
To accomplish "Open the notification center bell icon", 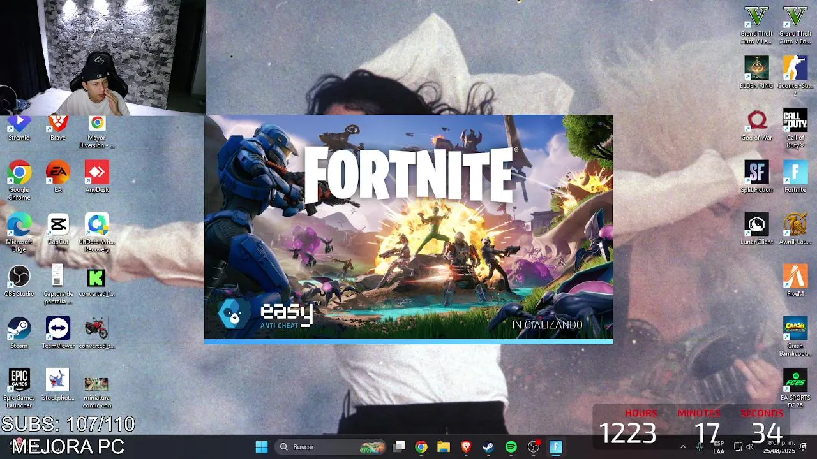I will [803, 447].
